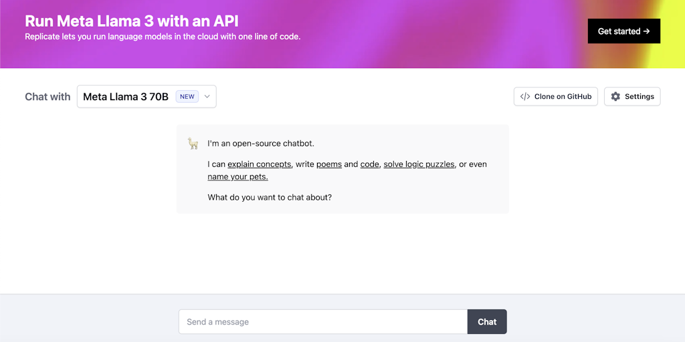Click the NEW badge on model selector
This screenshot has height=342, width=685.
click(187, 97)
